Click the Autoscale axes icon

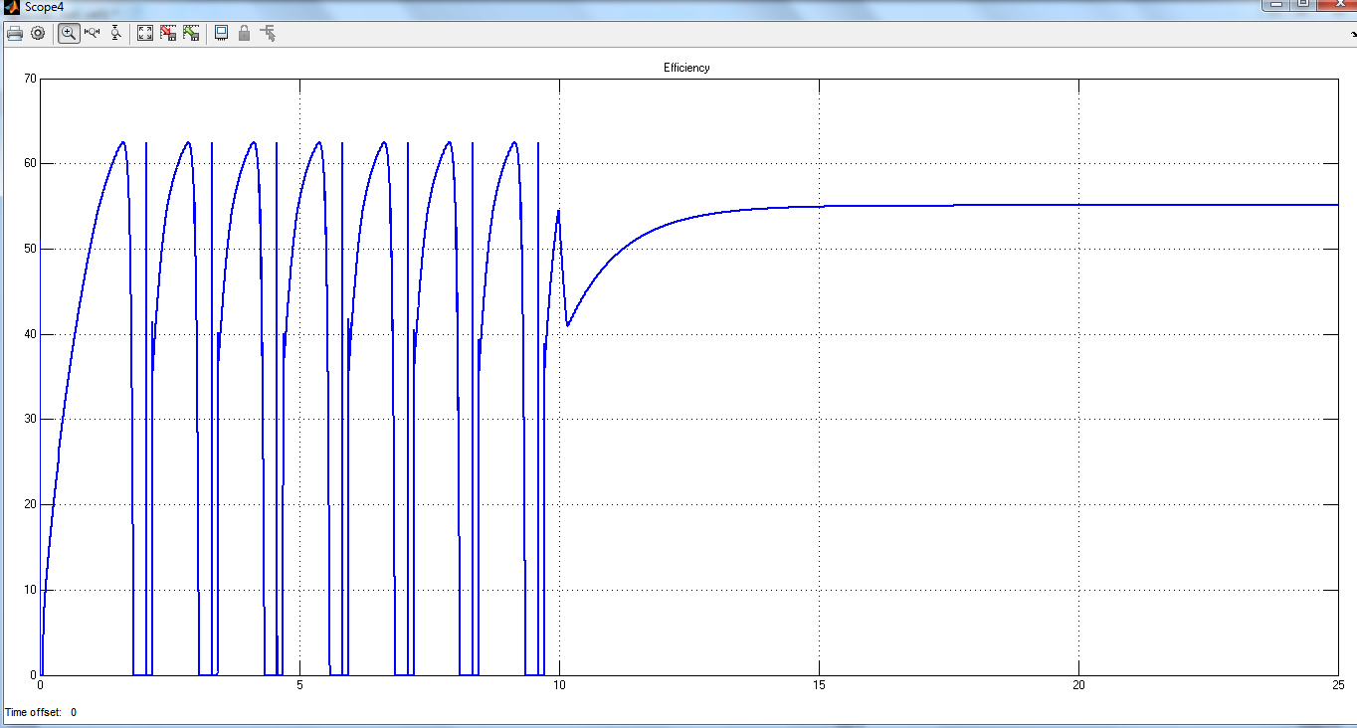[x=145, y=33]
